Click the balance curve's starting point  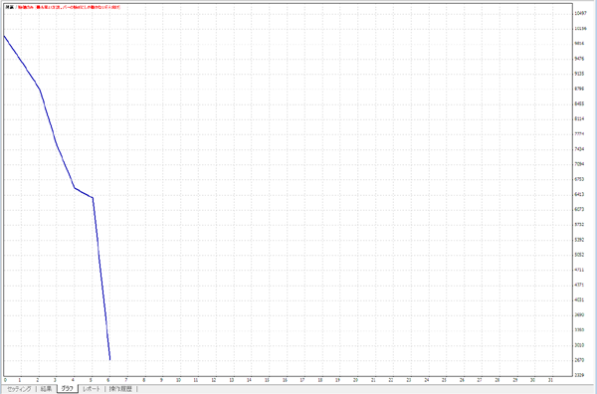tap(4, 36)
